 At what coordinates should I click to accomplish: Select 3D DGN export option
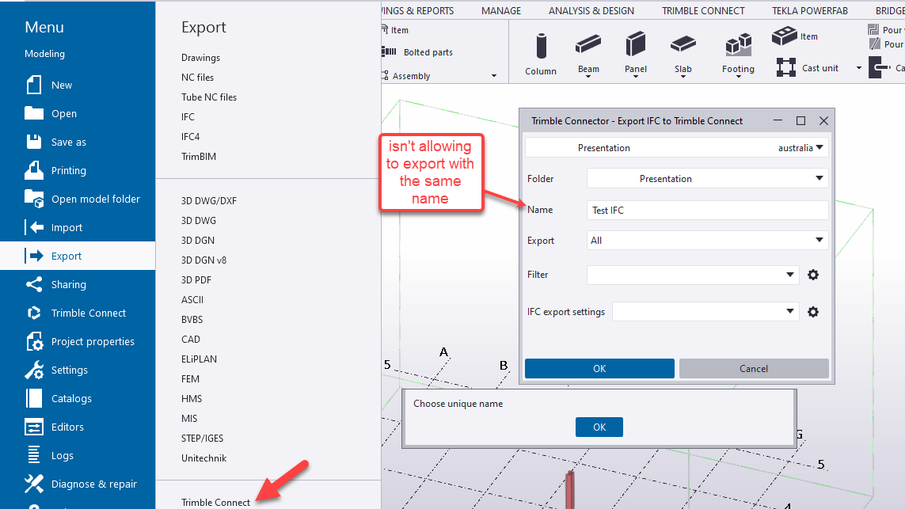point(198,240)
